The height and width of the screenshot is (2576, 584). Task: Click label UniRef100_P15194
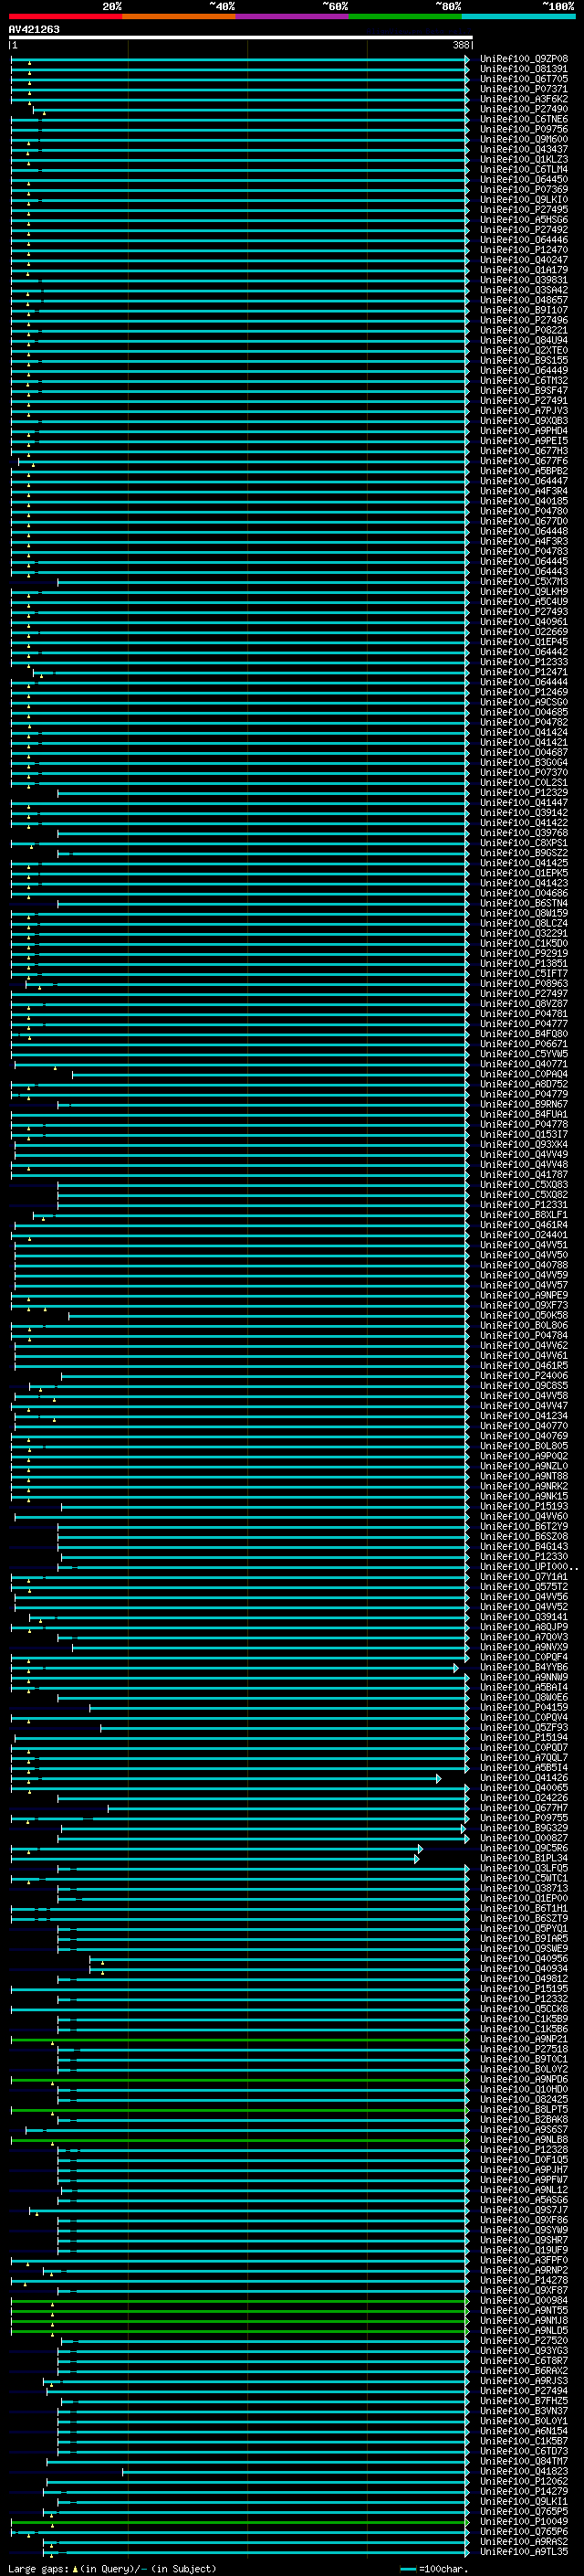(523, 1737)
